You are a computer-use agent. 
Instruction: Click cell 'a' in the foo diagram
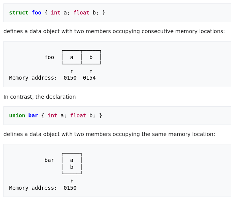coord(72,57)
